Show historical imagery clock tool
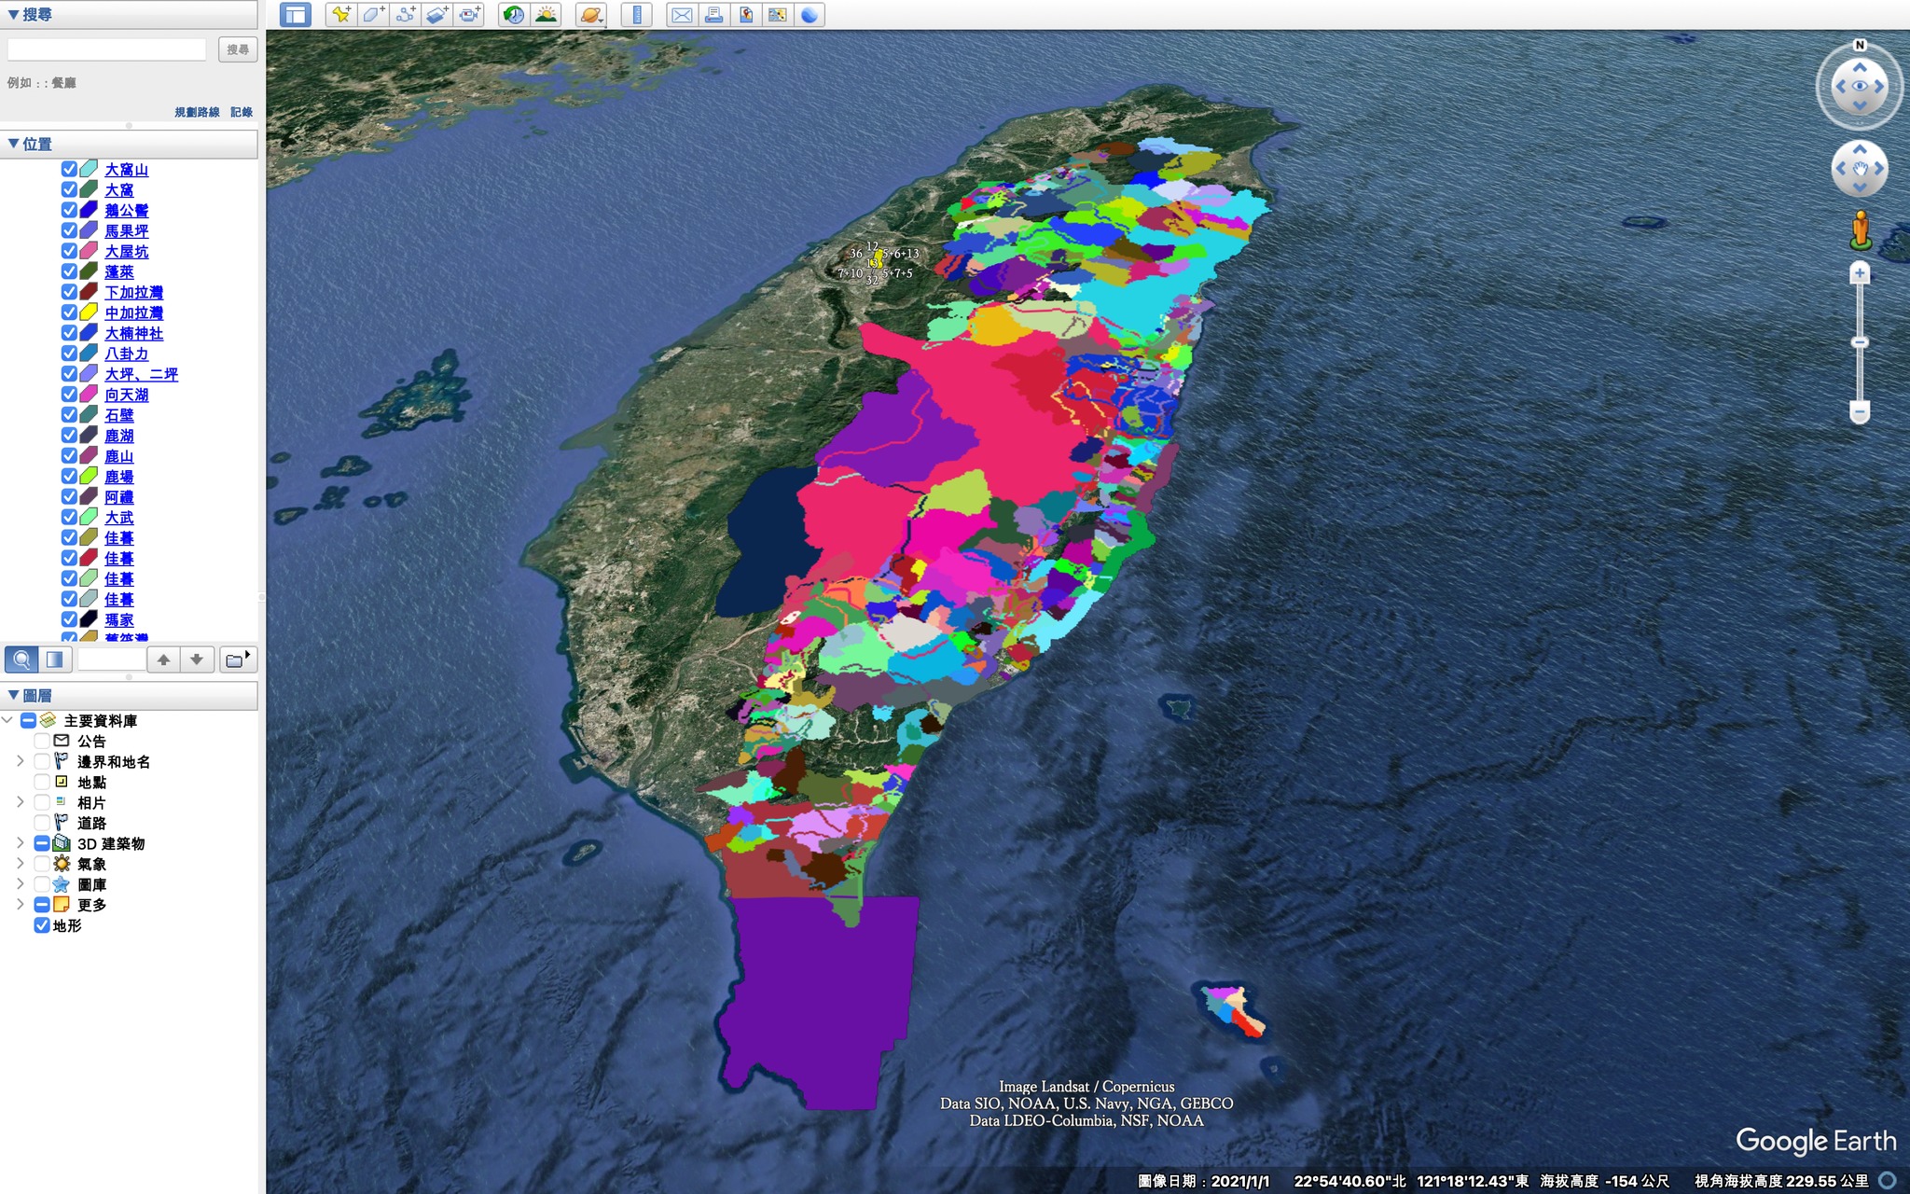Screen dimensions: 1910x1194 point(514,15)
